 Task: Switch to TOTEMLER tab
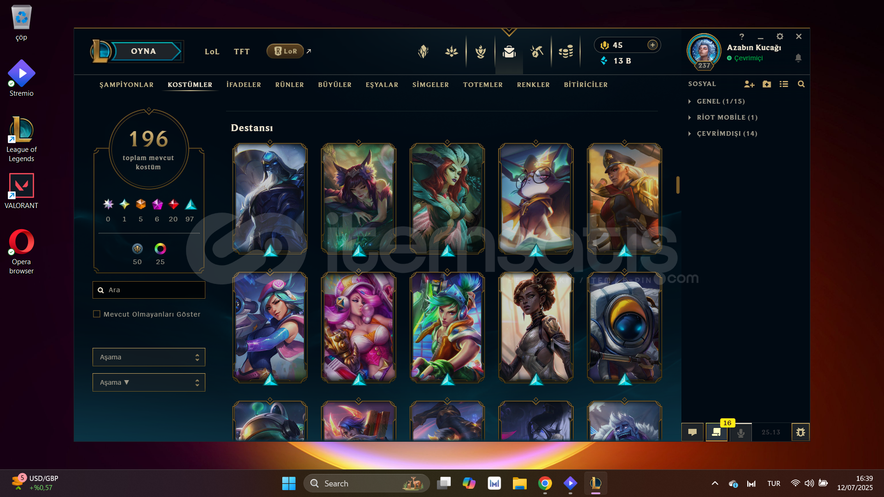(483, 85)
